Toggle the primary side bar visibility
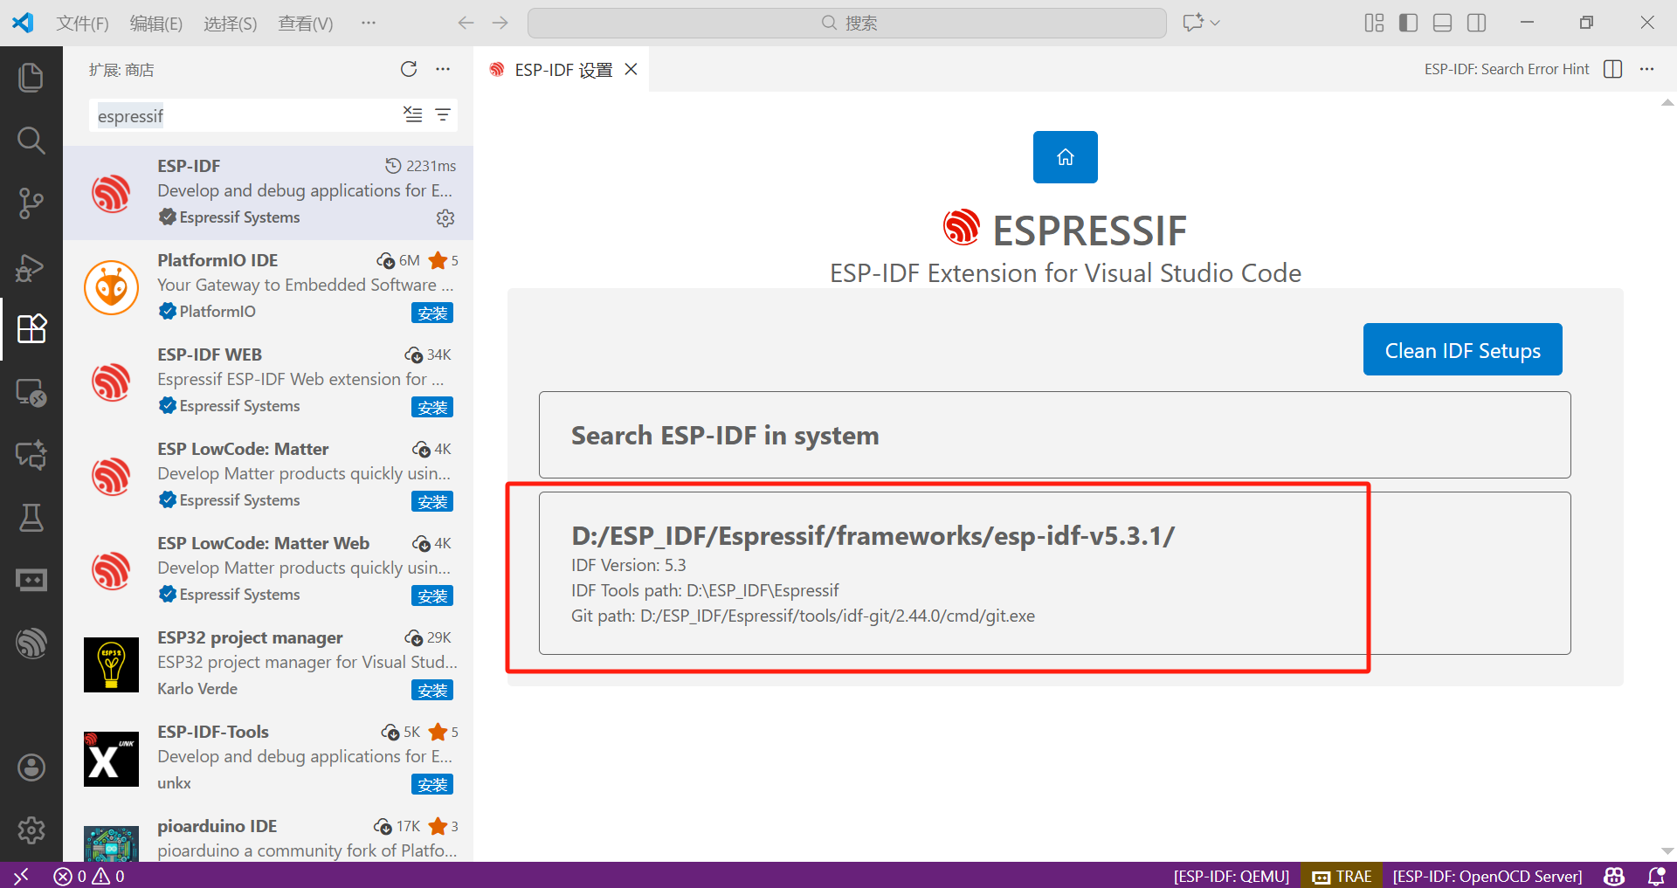1677x888 pixels. (1409, 23)
